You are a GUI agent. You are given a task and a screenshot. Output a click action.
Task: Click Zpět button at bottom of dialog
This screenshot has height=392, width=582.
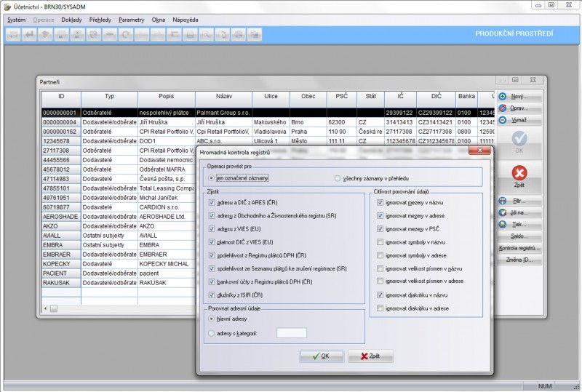click(370, 356)
